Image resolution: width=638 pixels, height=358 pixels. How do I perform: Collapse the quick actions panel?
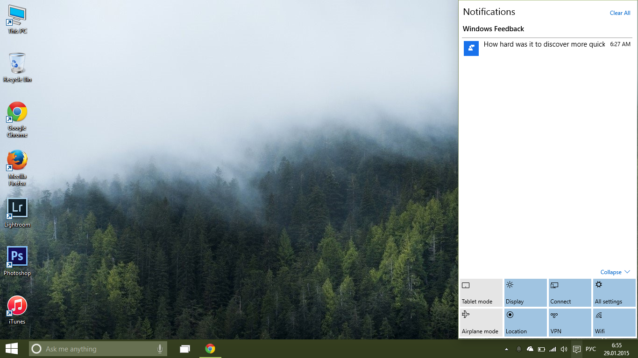point(615,272)
